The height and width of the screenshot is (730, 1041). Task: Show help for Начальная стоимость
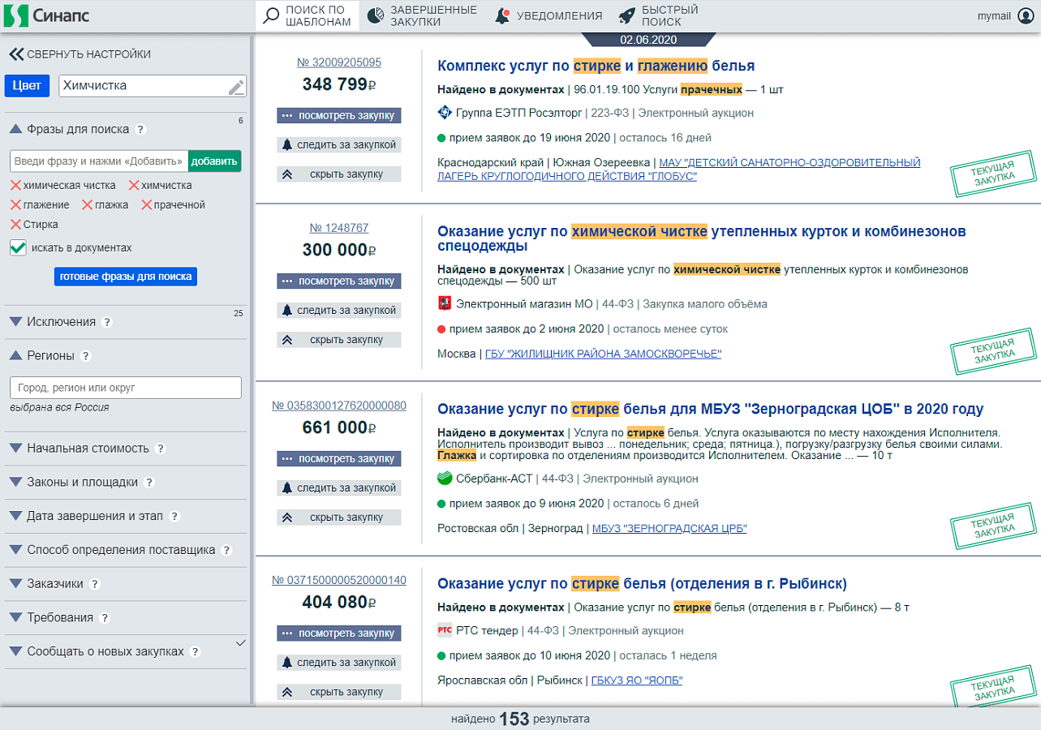(161, 449)
